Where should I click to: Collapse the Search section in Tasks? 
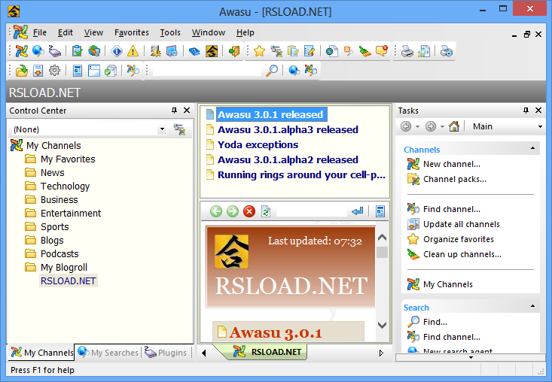(532, 306)
